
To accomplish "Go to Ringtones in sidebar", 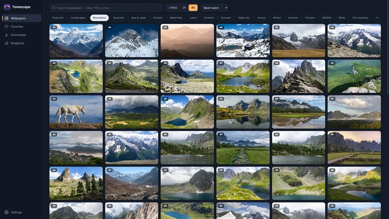I will [21, 43].
